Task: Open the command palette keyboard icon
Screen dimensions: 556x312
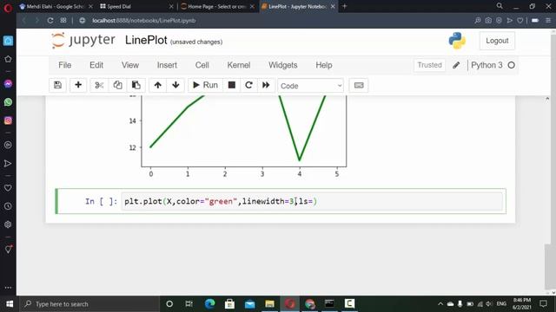Action: tap(359, 85)
